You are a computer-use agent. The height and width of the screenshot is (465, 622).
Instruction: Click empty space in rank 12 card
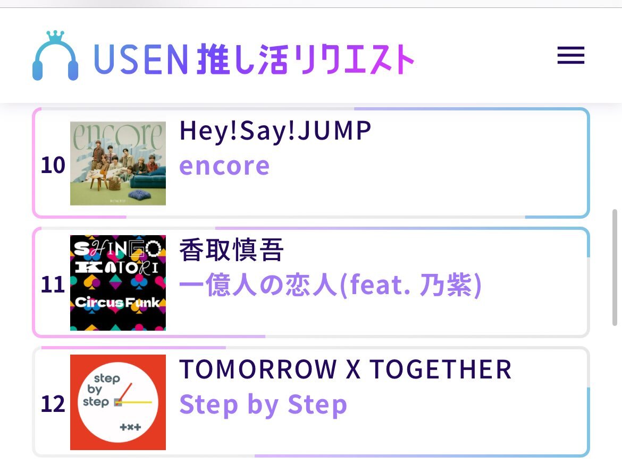click(x=476, y=432)
